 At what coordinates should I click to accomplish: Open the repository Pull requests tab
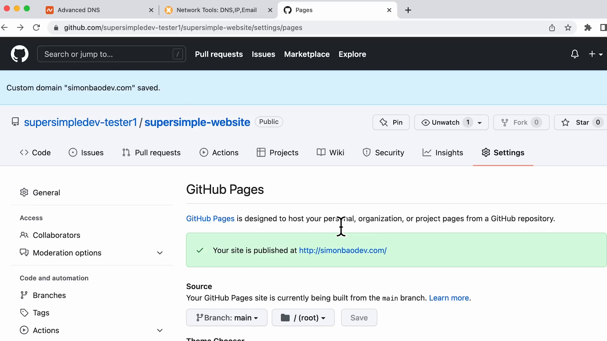(151, 153)
